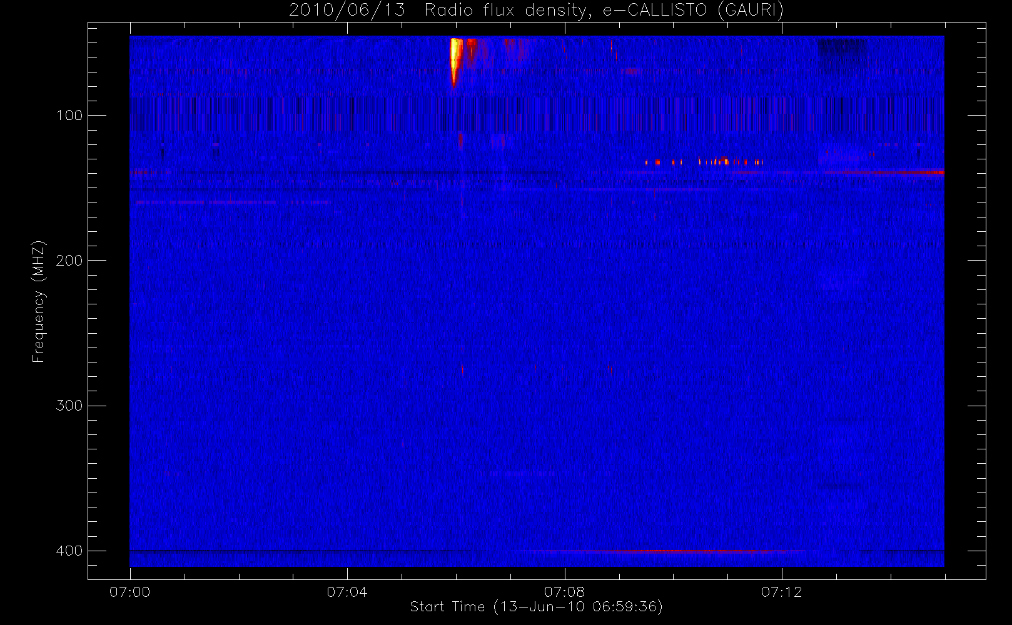Image resolution: width=1012 pixels, height=625 pixels.
Task: Click the 'Frequency (MHZ)' axis label
Action: [39, 301]
